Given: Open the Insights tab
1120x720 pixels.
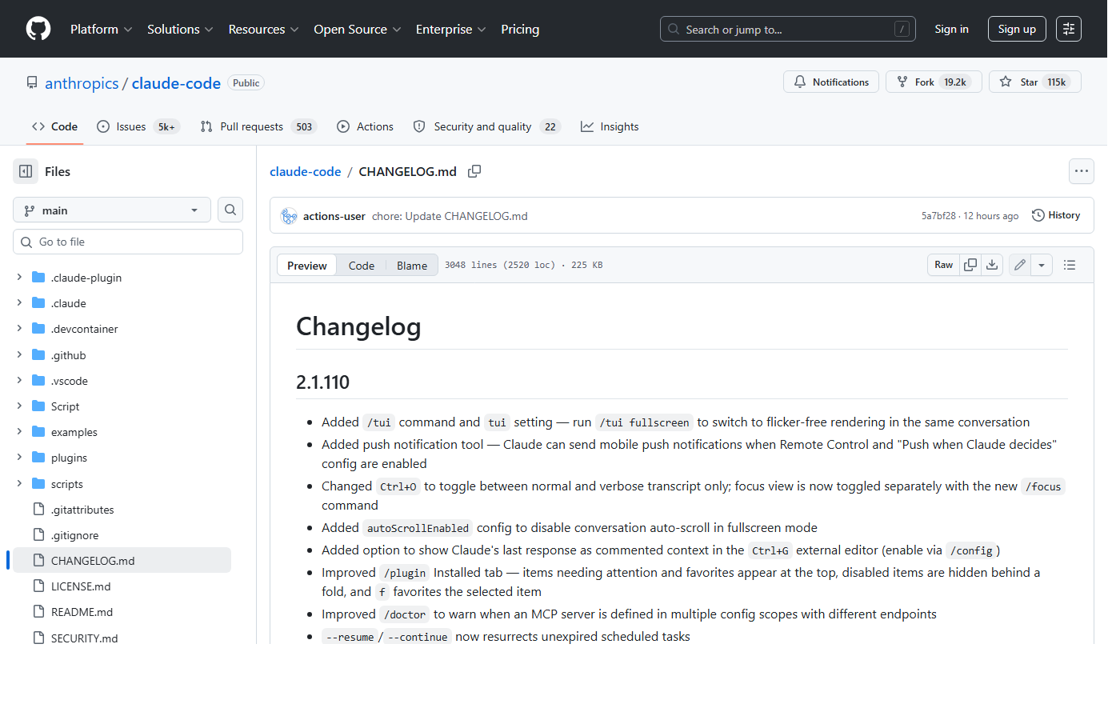Looking at the screenshot, I should [610, 126].
